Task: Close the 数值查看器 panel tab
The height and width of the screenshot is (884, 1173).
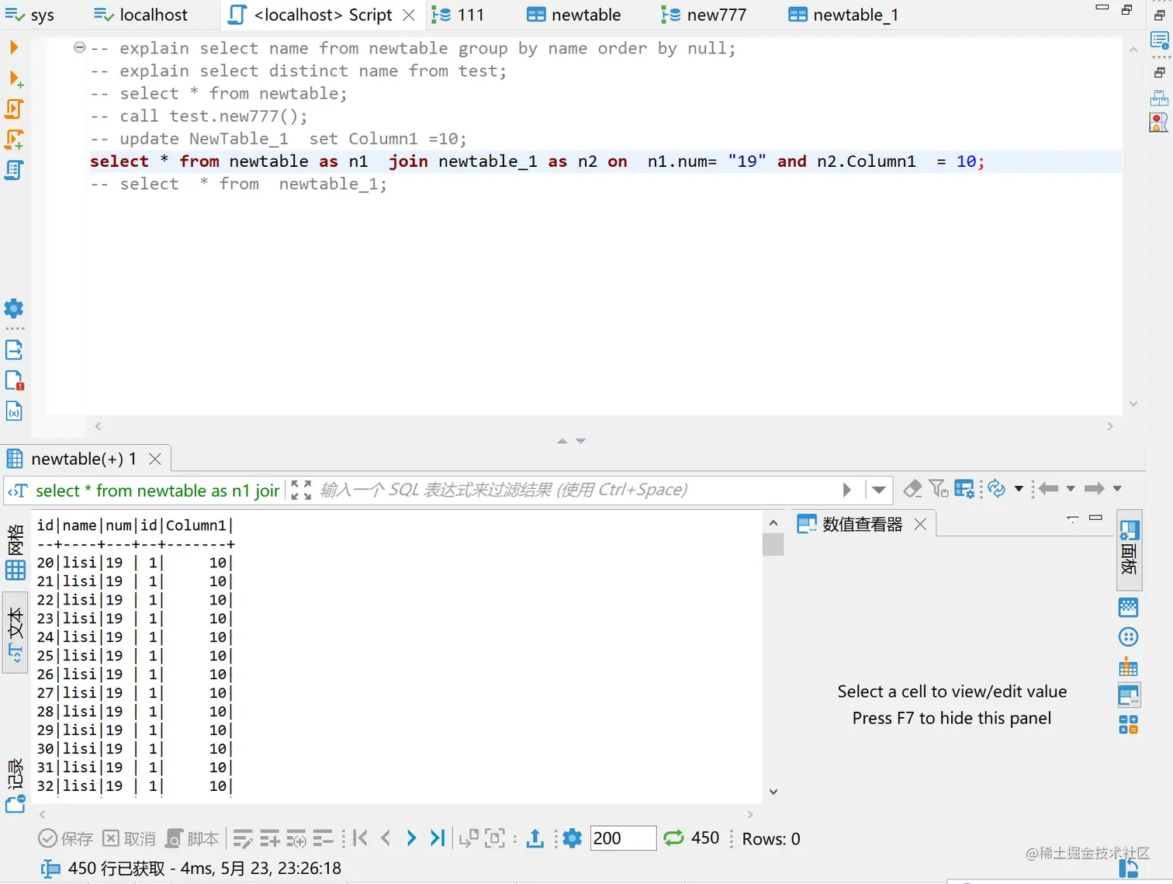Action: click(x=920, y=524)
